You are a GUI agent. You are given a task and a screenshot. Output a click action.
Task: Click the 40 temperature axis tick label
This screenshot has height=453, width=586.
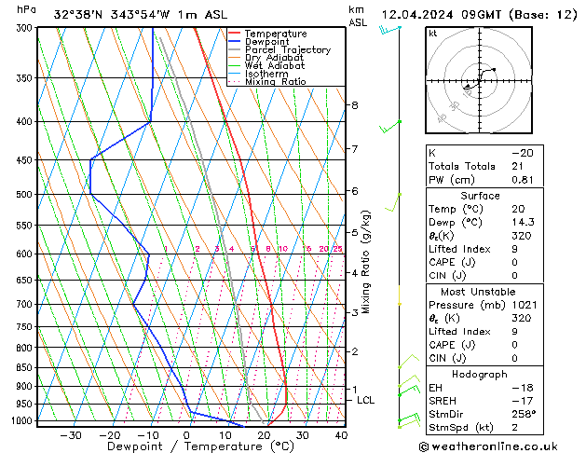341,435
